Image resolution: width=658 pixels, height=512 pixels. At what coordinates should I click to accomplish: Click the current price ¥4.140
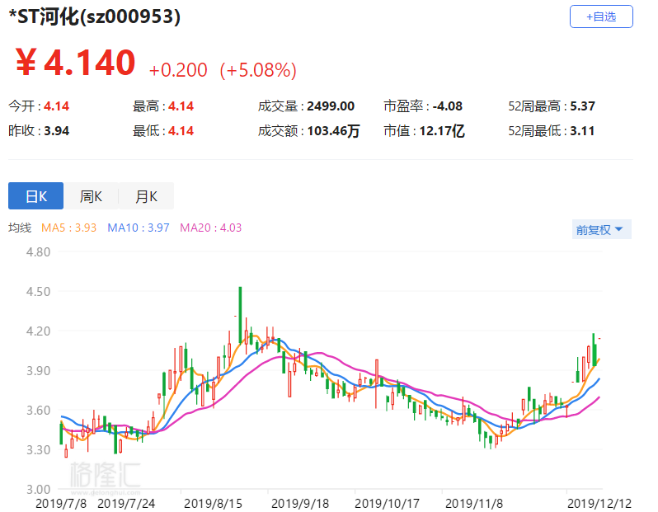76,63
